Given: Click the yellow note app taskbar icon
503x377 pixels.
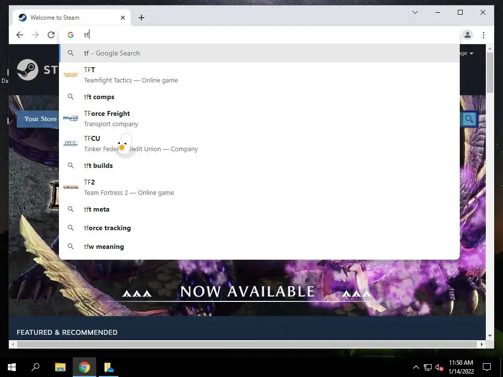Looking at the screenshot, I should click(x=109, y=367).
